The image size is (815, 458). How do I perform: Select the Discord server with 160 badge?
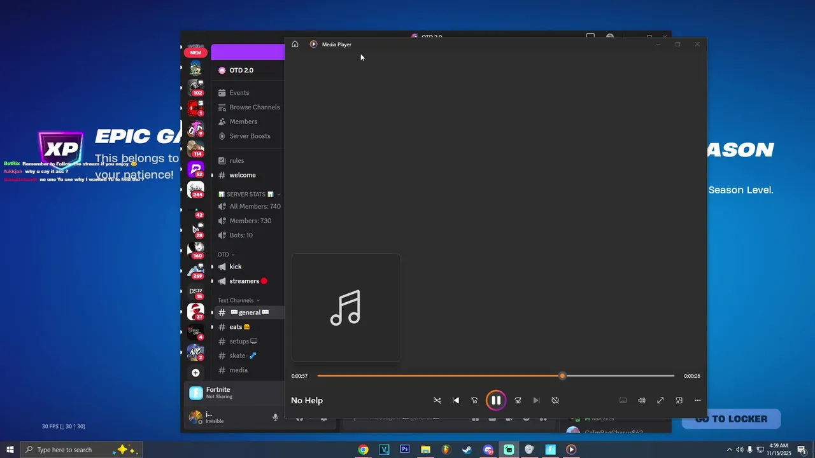[x=195, y=250]
